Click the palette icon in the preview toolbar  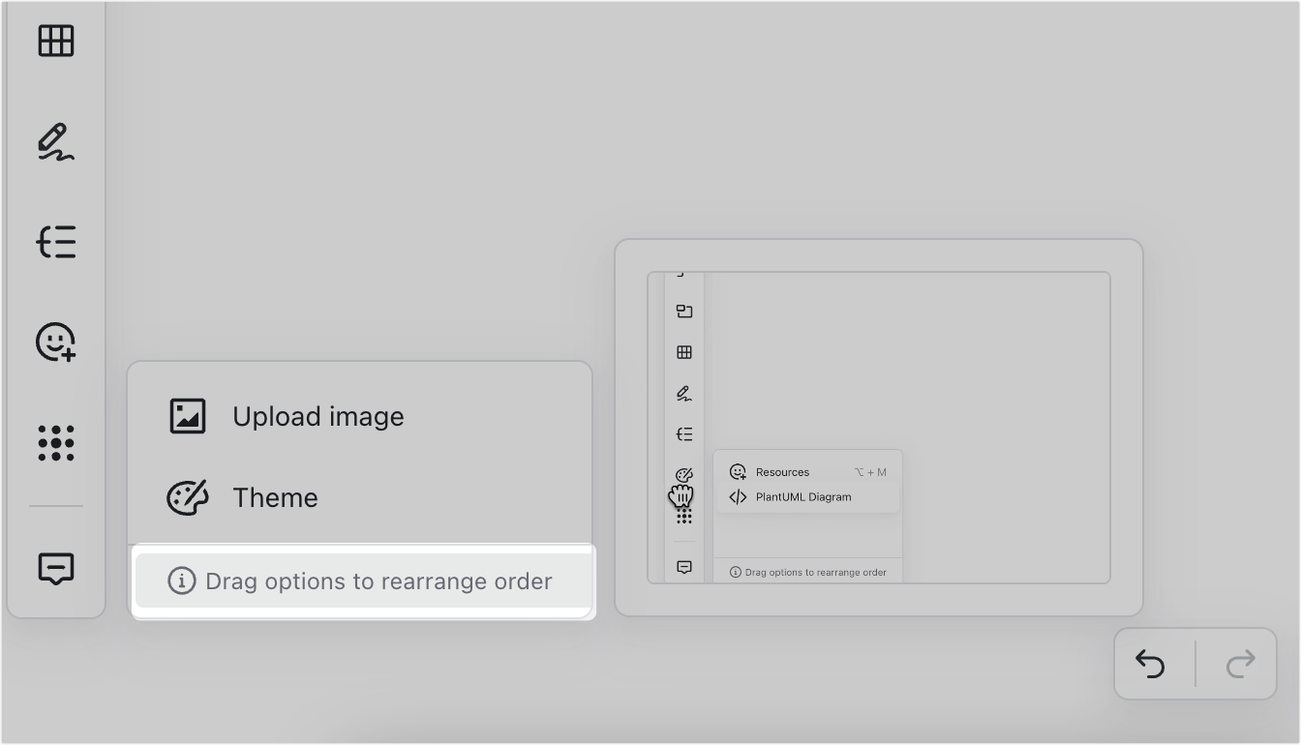click(x=683, y=474)
